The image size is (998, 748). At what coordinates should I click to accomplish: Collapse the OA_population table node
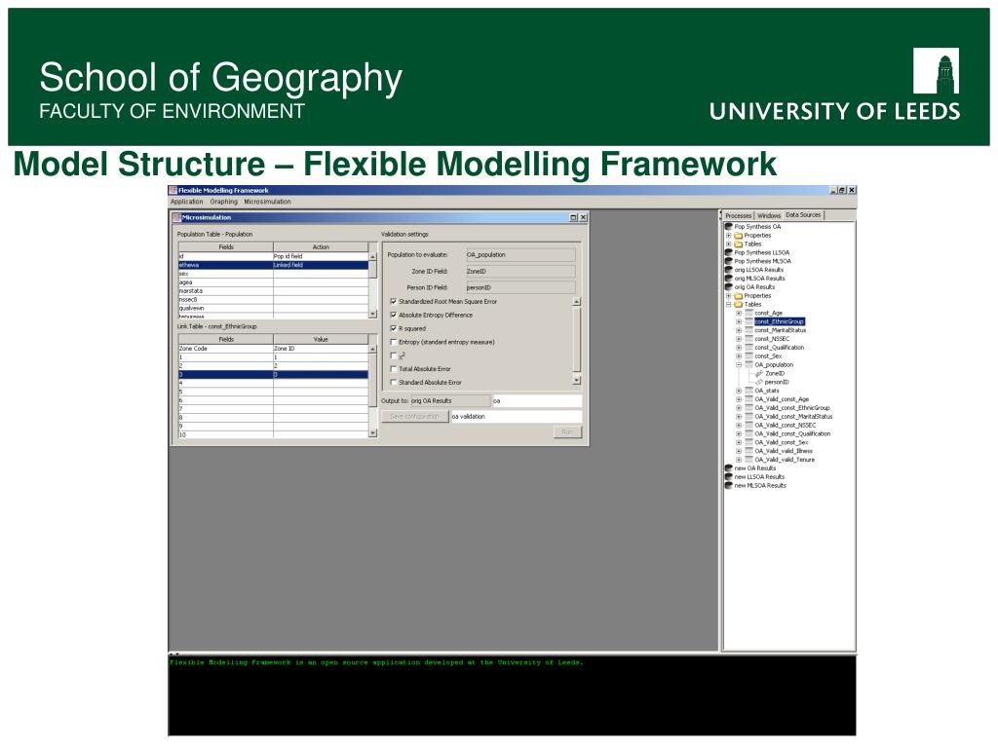click(739, 364)
